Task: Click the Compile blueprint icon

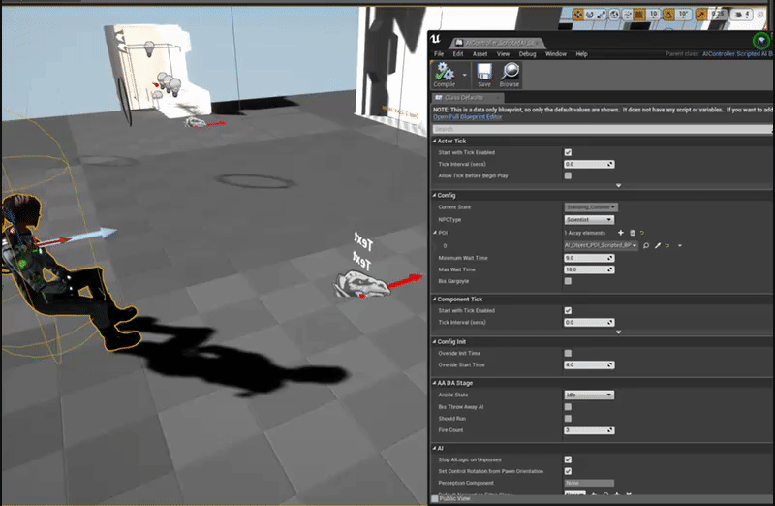Action: pos(445,73)
